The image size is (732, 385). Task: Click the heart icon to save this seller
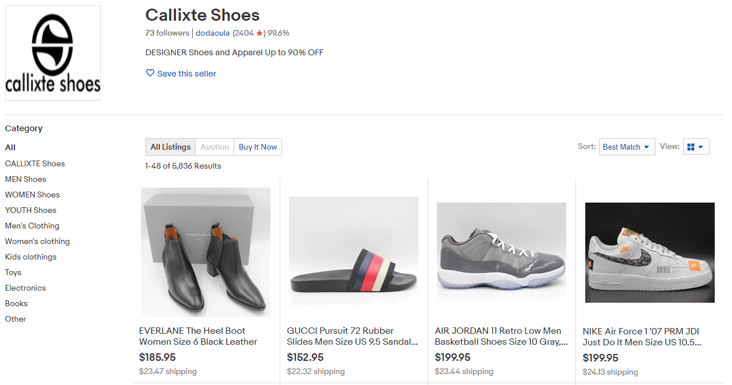pos(150,73)
